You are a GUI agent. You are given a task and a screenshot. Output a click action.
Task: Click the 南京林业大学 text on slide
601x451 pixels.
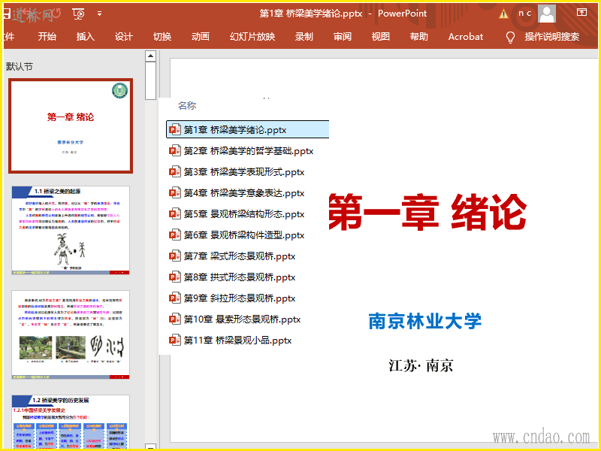tap(425, 322)
